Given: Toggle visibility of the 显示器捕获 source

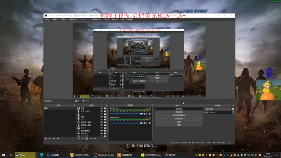Looking at the screenshot, I should (x=102, y=131).
